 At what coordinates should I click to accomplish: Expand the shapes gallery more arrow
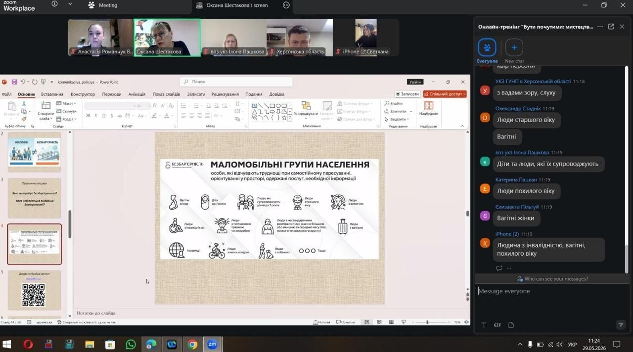(x=289, y=118)
